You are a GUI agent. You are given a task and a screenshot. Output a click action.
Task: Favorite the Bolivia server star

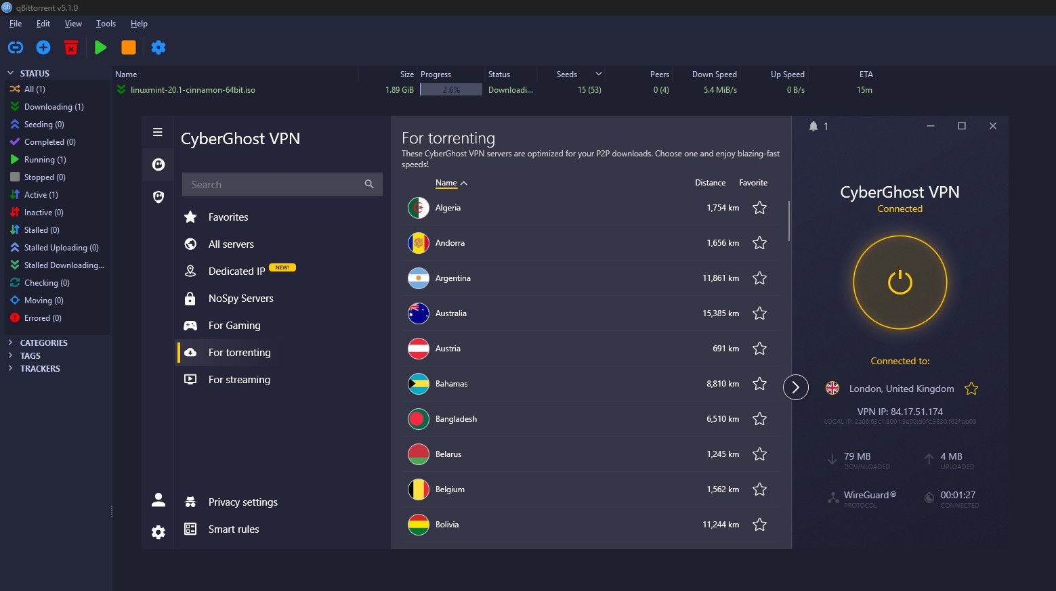(760, 525)
